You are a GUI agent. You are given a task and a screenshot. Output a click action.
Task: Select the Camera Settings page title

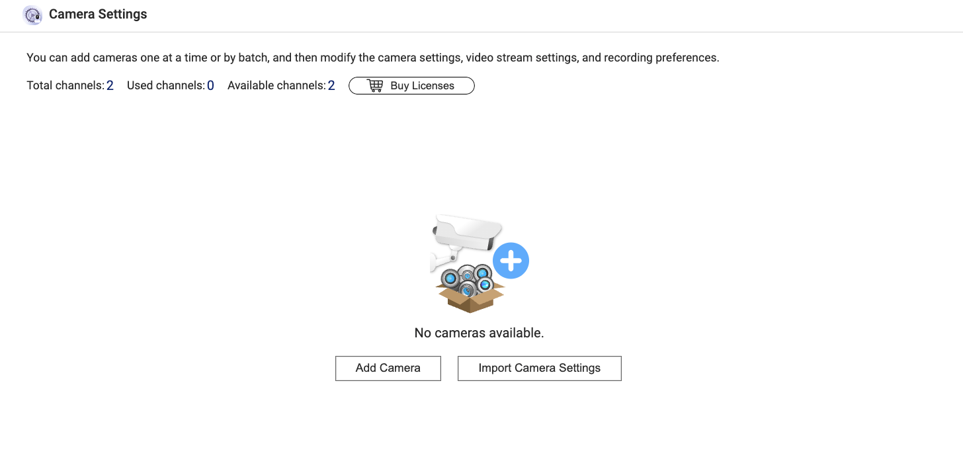pos(98,15)
